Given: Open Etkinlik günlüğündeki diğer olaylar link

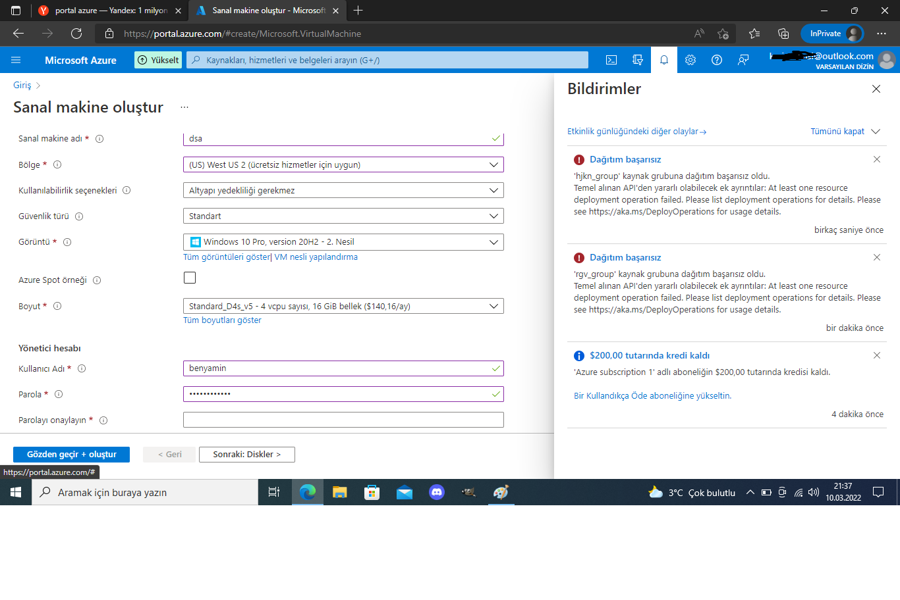Looking at the screenshot, I should coord(636,132).
